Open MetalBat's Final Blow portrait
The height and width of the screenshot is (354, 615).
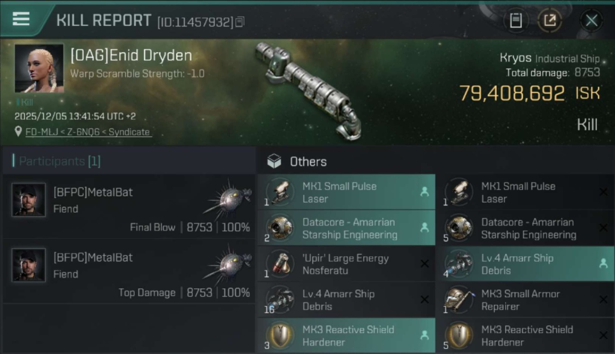tap(29, 200)
